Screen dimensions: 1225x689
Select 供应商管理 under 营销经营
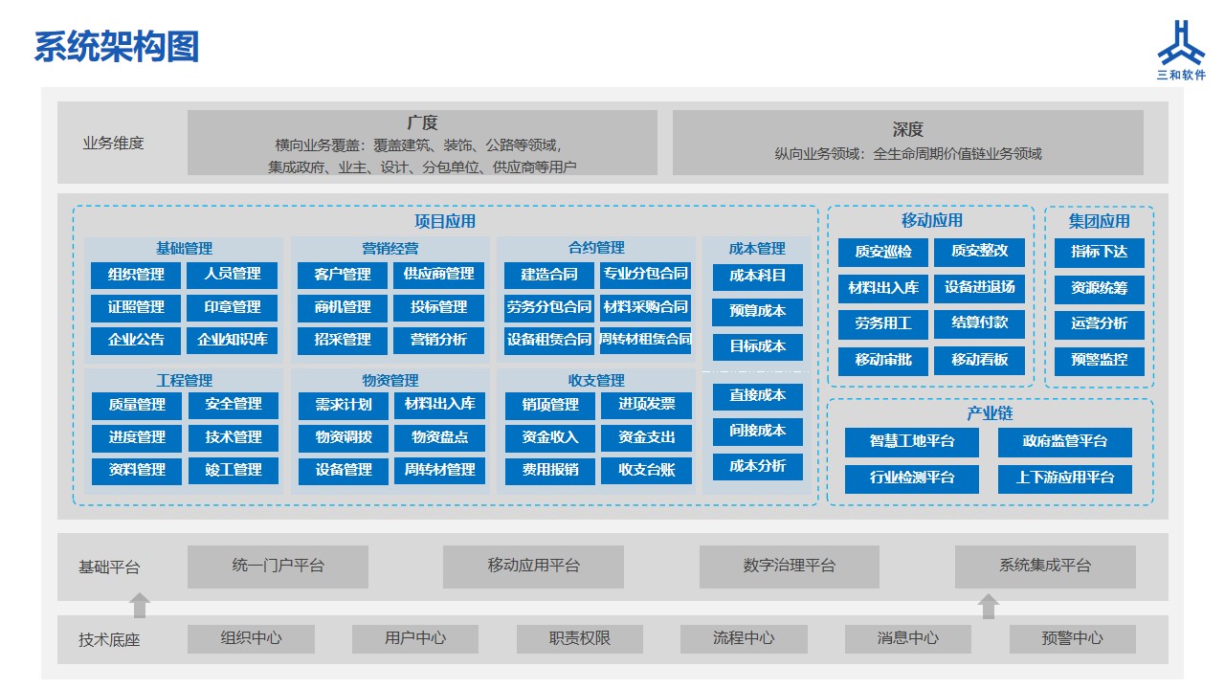[x=438, y=275]
